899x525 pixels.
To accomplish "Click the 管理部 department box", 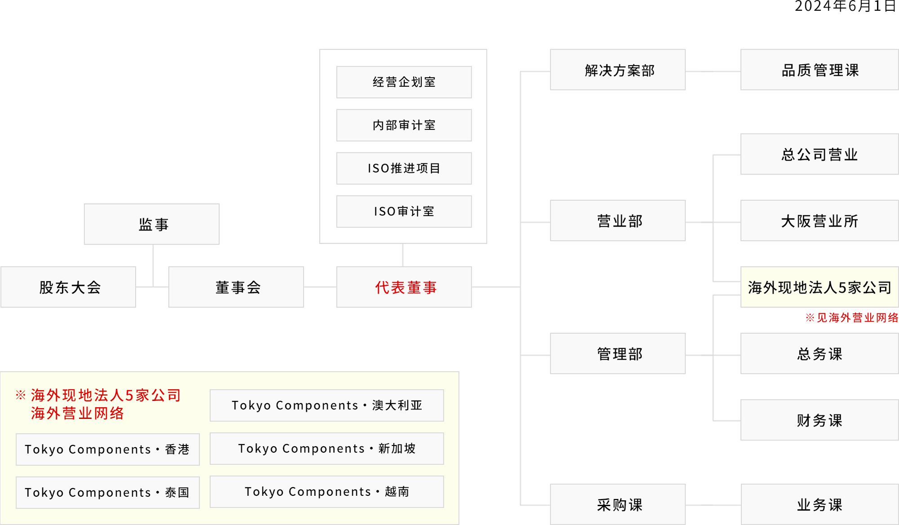I will pos(618,353).
